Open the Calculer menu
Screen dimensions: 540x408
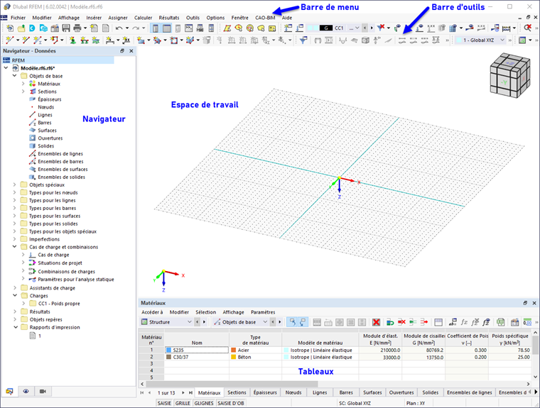[143, 18]
